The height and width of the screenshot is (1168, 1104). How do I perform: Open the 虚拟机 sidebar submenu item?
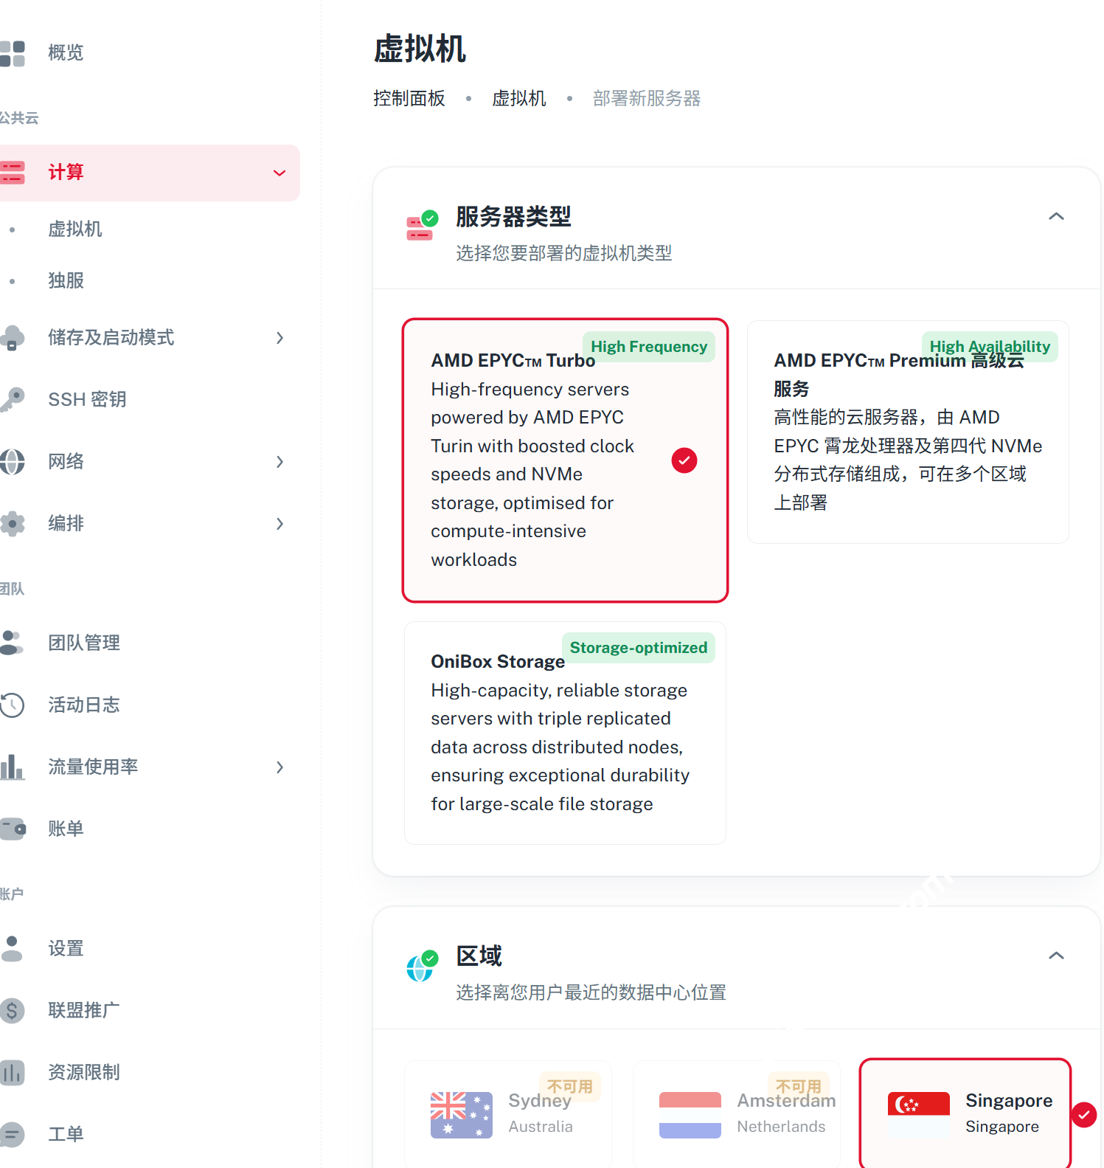[x=75, y=229]
